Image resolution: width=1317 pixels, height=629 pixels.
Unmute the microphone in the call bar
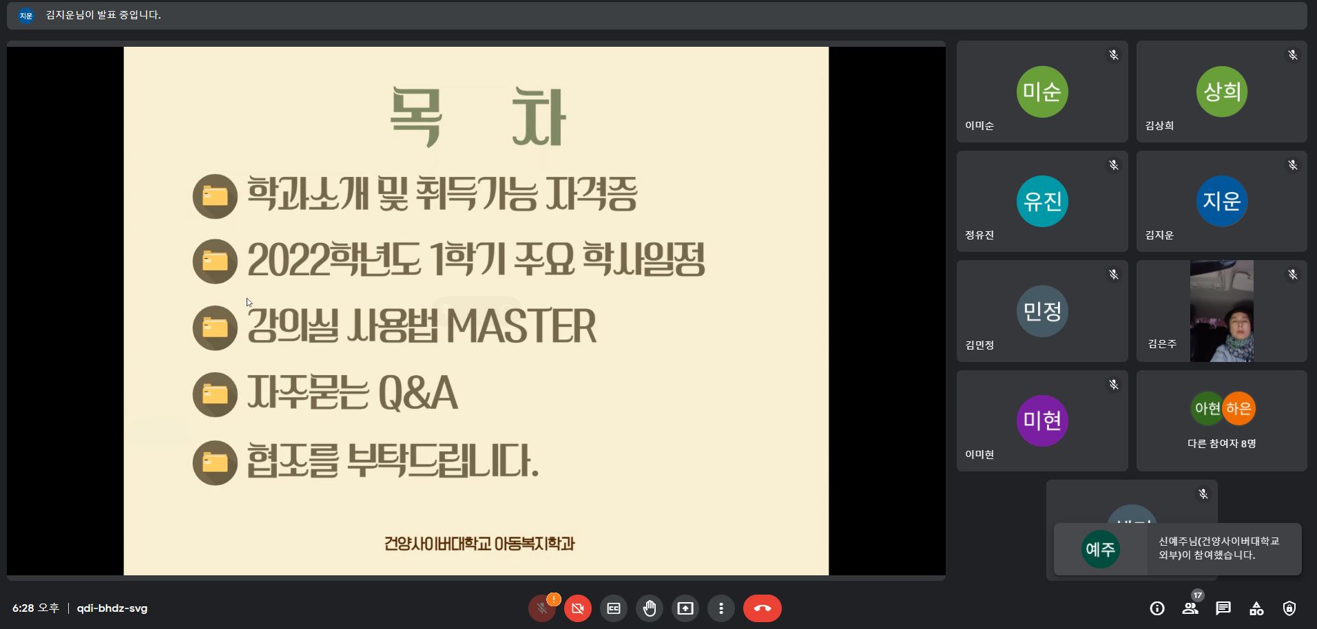point(542,608)
